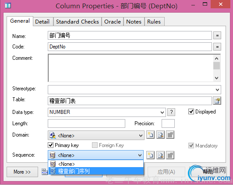Click the question mark data type button
This screenshot has width=233, height=185.
(171, 112)
